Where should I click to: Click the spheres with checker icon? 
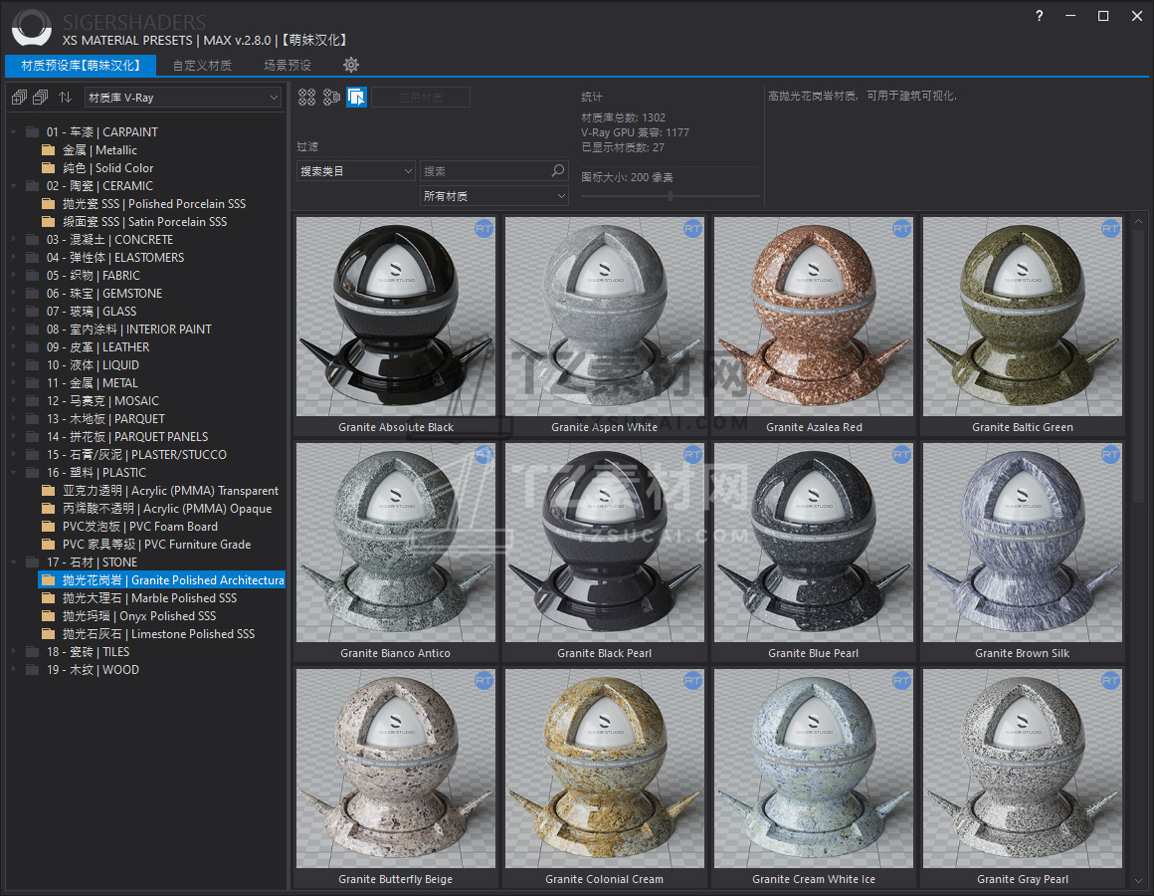point(331,97)
